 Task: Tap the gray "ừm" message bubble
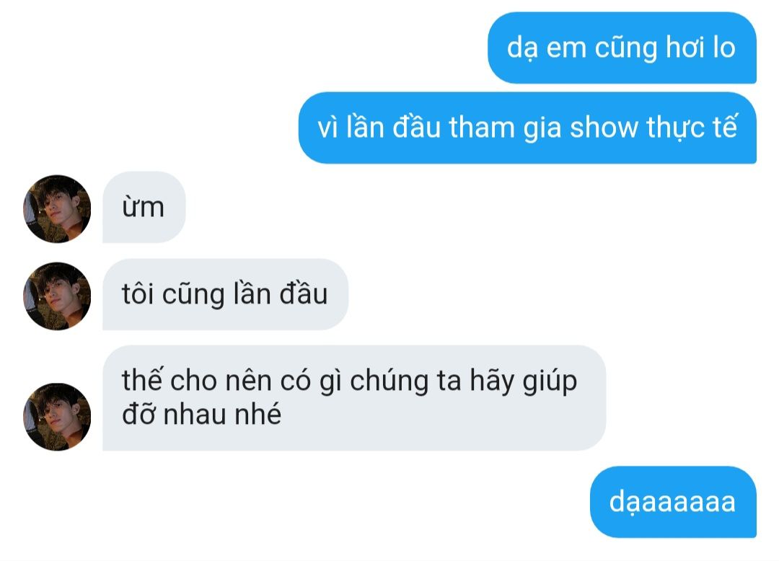tap(144, 207)
